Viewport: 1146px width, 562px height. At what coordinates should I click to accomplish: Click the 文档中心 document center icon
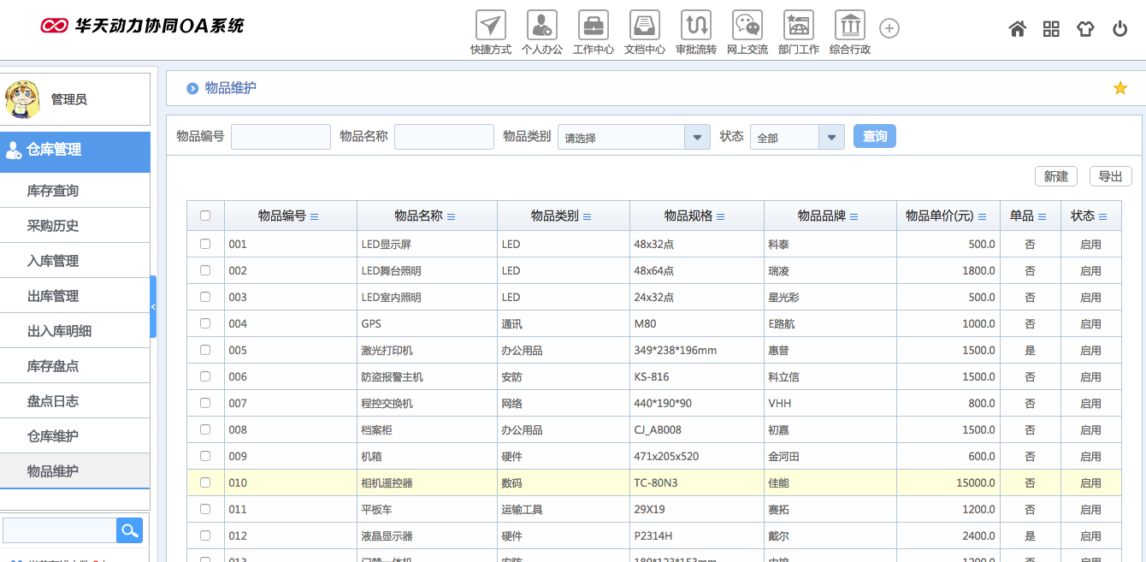pos(644,26)
